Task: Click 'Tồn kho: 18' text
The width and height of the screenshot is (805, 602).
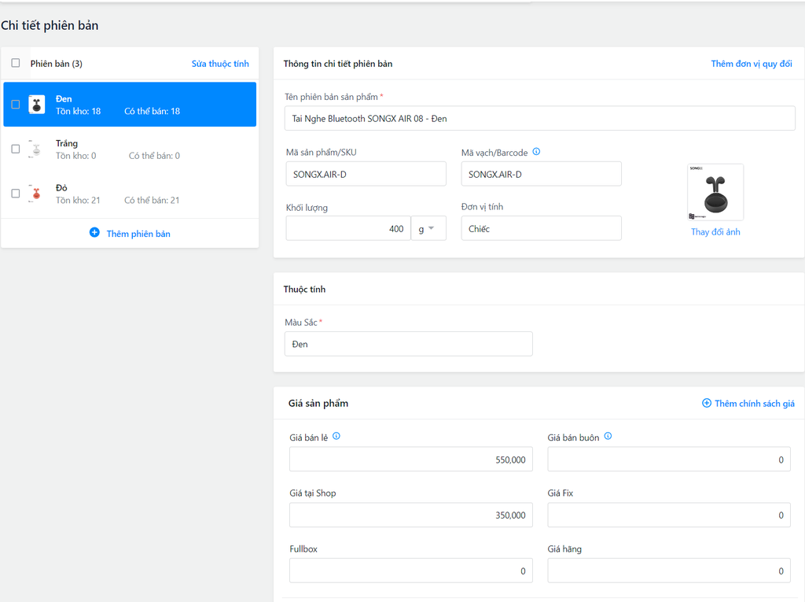Action: pyautogui.click(x=78, y=111)
